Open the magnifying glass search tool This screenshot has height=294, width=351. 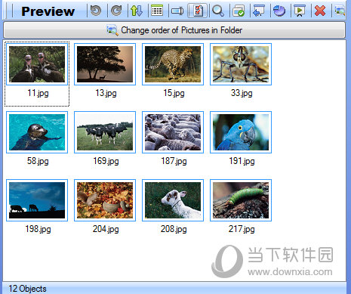218,11
